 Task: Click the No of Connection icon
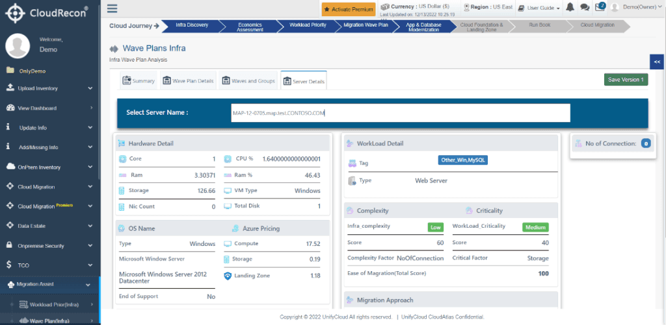point(578,143)
